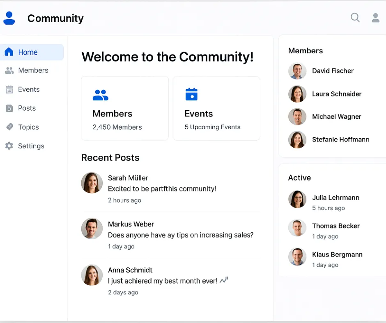The height and width of the screenshot is (323, 386).
Task: Click the Community title in header
Action: (55, 18)
